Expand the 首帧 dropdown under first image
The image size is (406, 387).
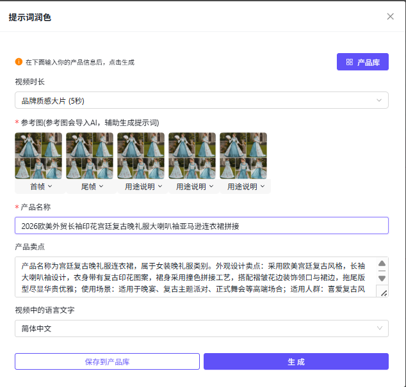click(x=40, y=186)
